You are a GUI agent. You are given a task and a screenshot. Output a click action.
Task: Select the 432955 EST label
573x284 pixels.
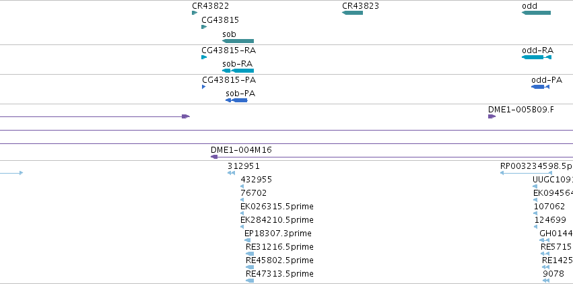[256, 180]
